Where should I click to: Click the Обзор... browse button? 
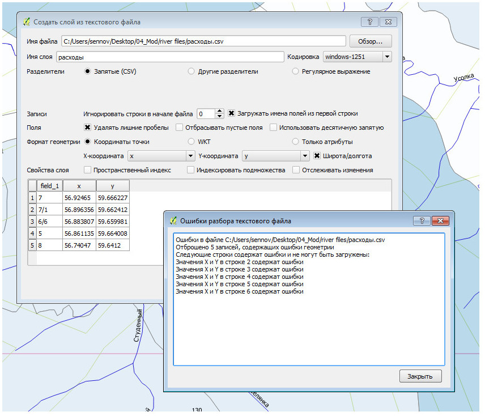pos(370,41)
